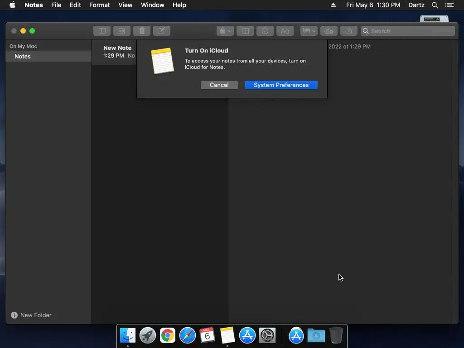Click the On My Mac header
The image size is (464, 348).
pos(23,46)
